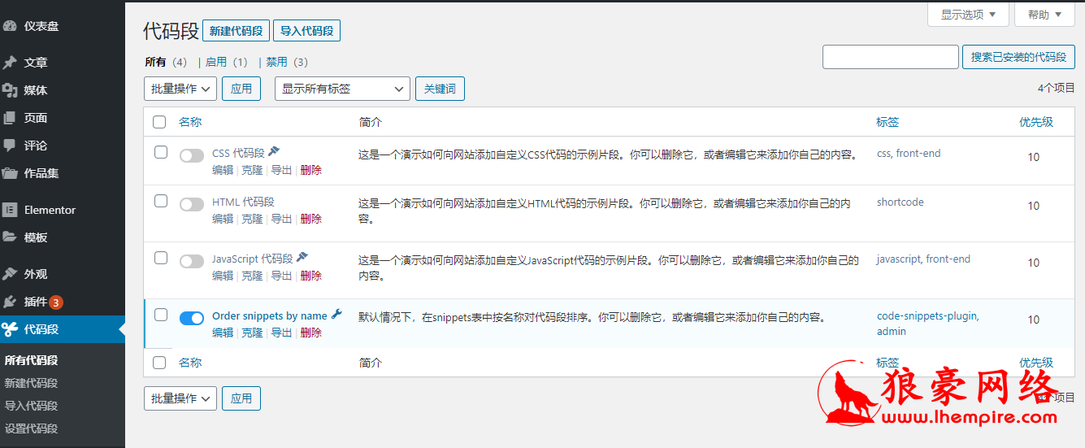Click 删除 under CSS 代码段
The width and height of the screenshot is (1085, 448).
point(311,170)
